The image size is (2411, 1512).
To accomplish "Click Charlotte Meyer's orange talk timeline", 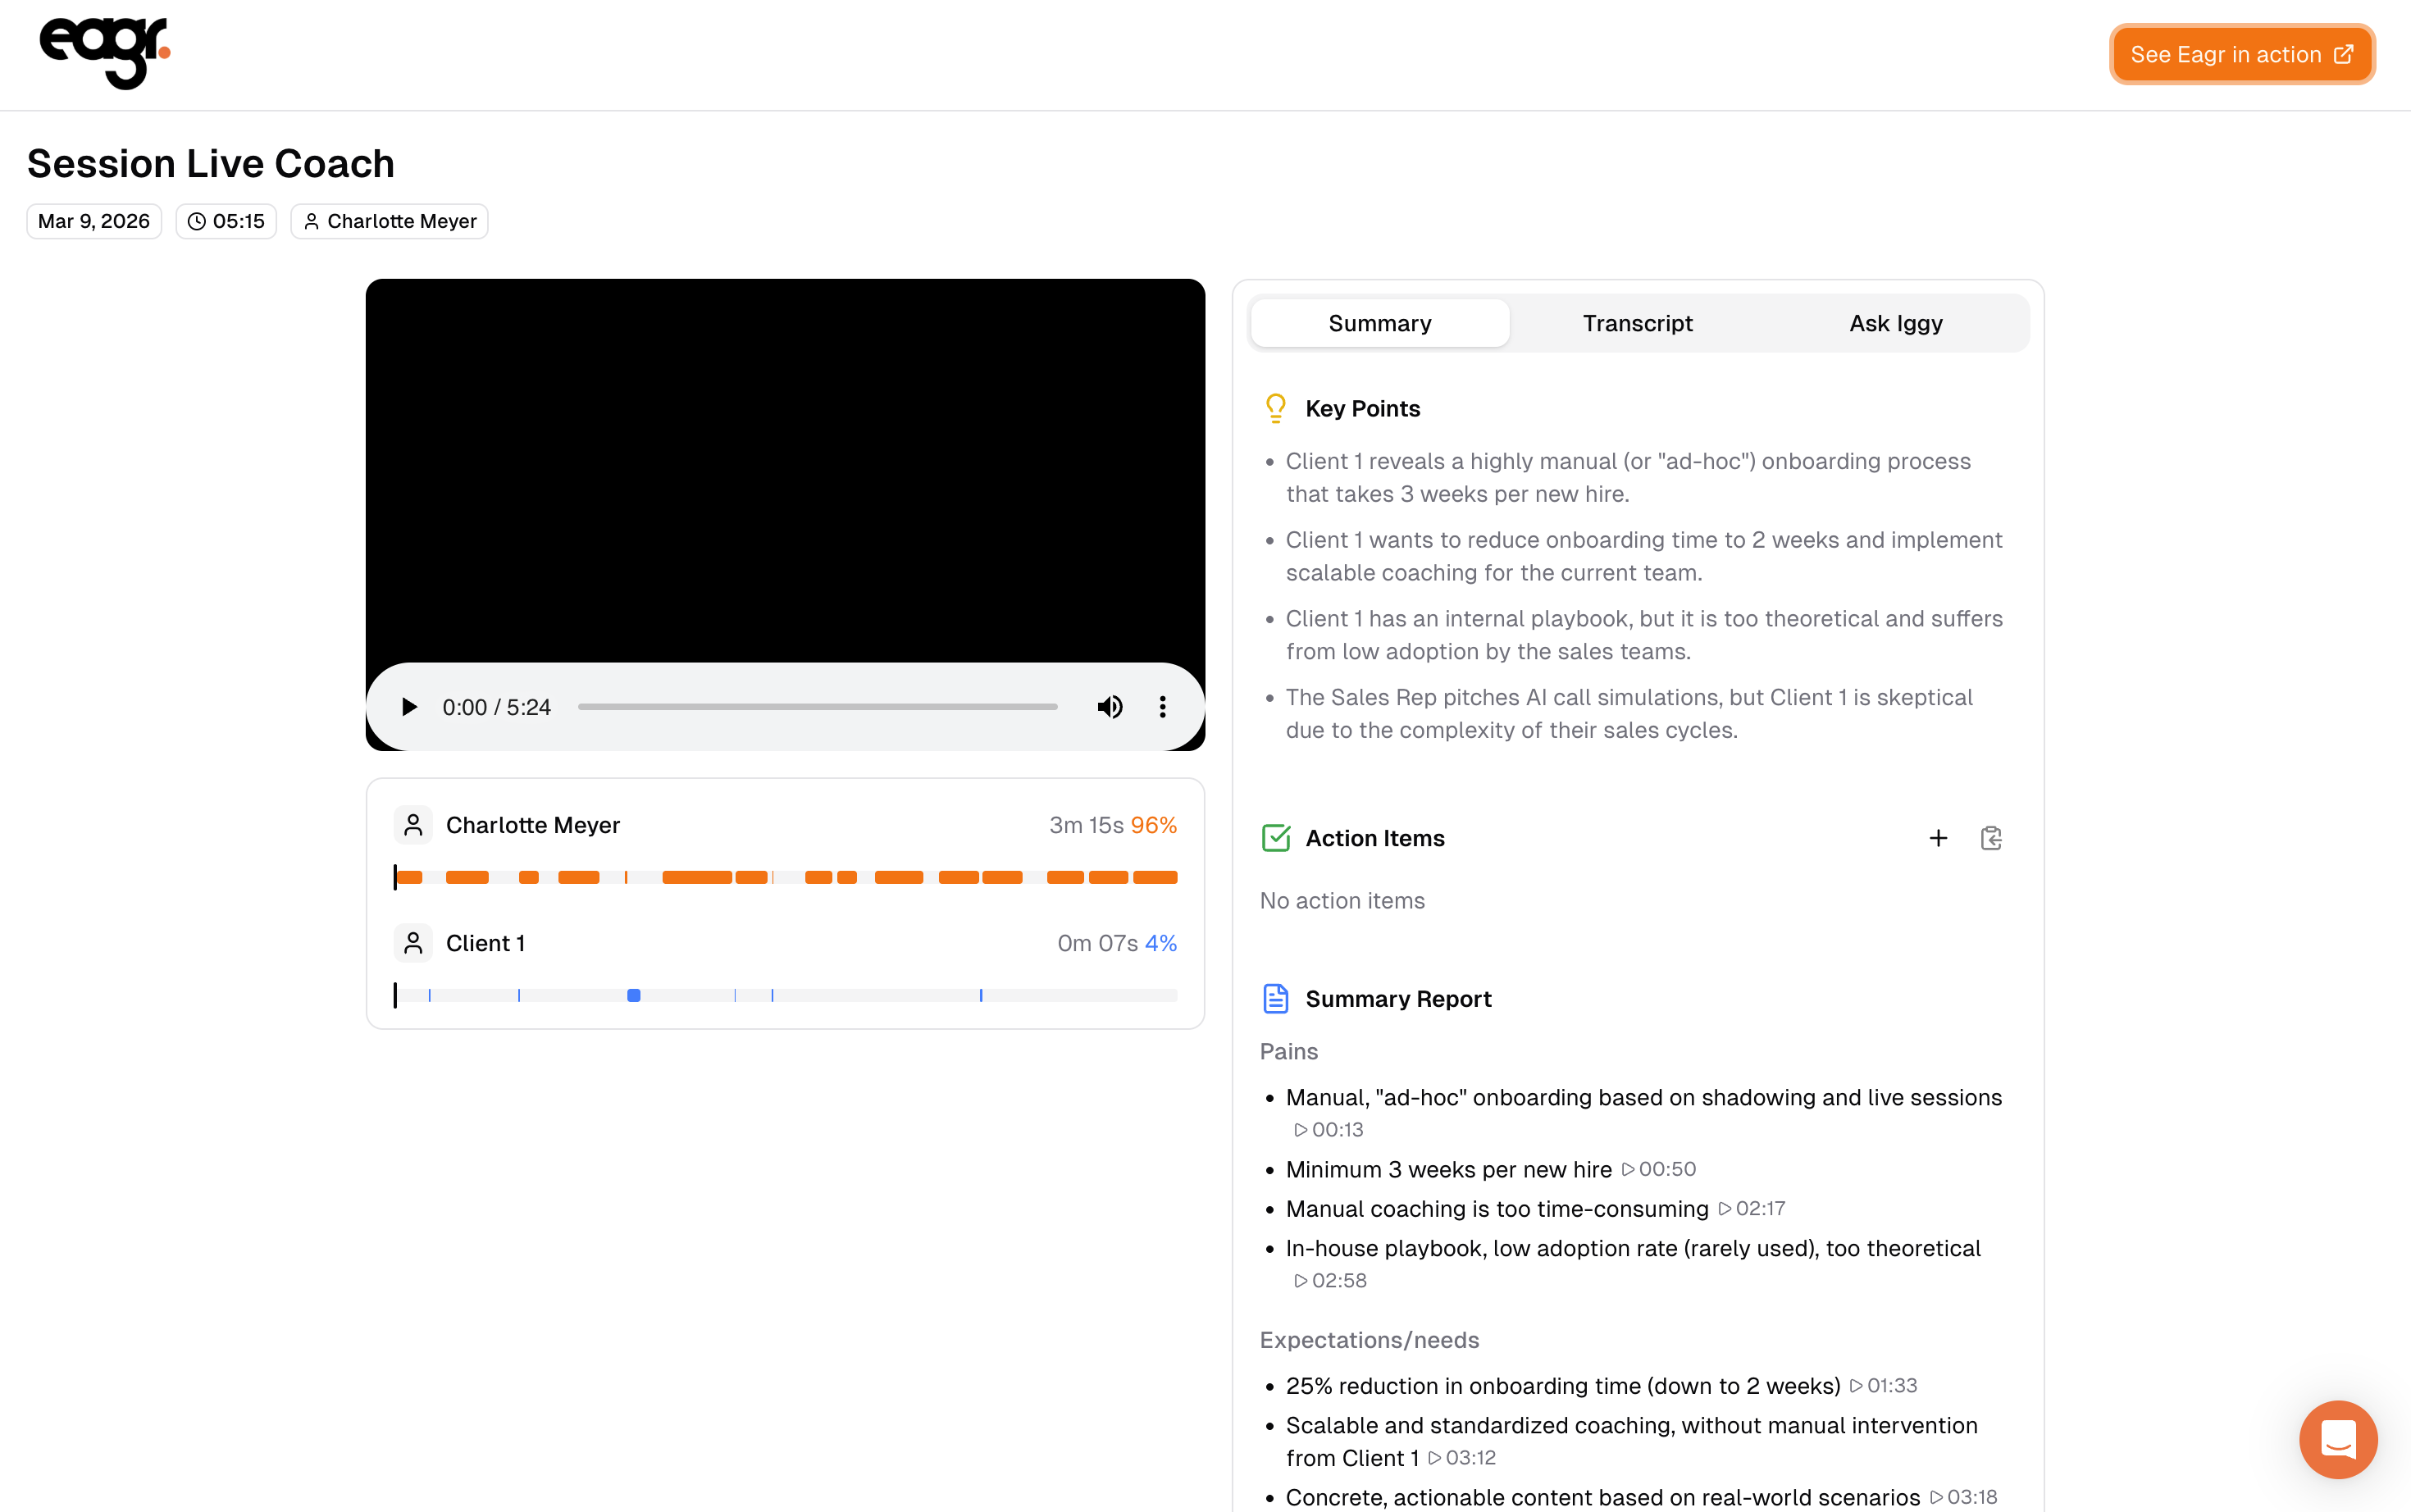I will click(697, 877).
